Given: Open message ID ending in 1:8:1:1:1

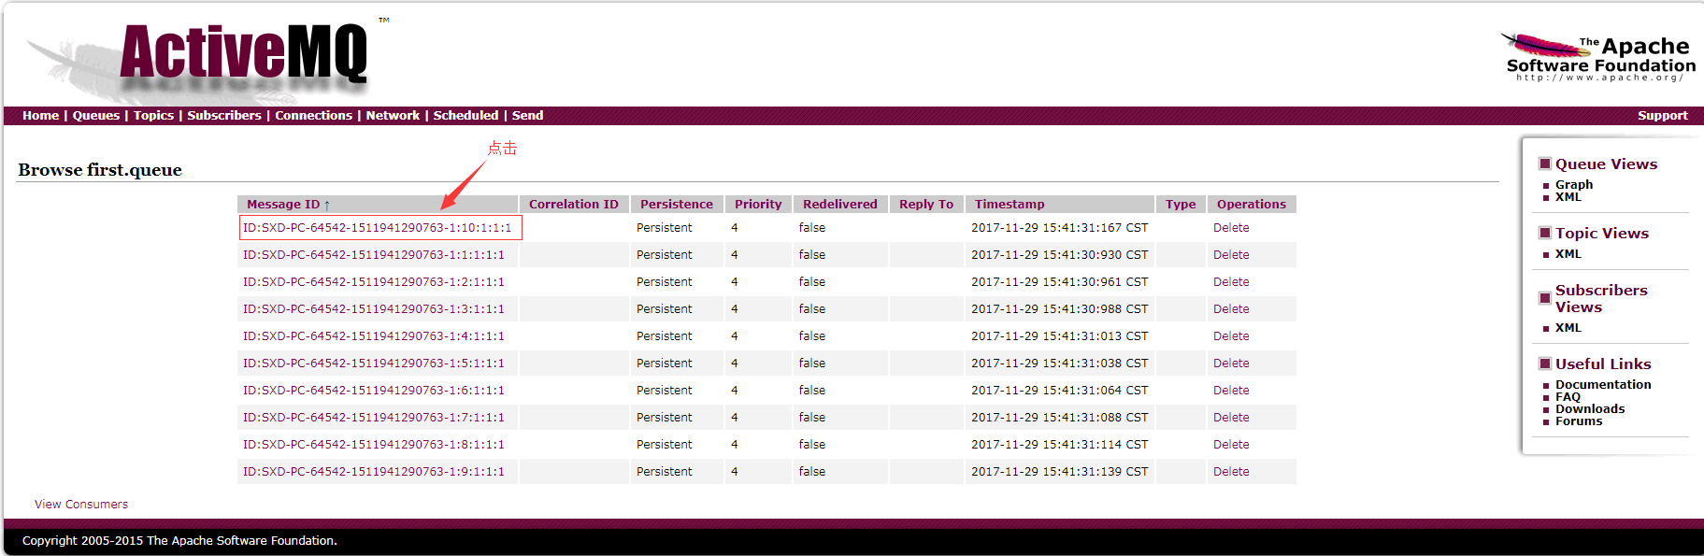Looking at the screenshot, I should click(374, 444).
